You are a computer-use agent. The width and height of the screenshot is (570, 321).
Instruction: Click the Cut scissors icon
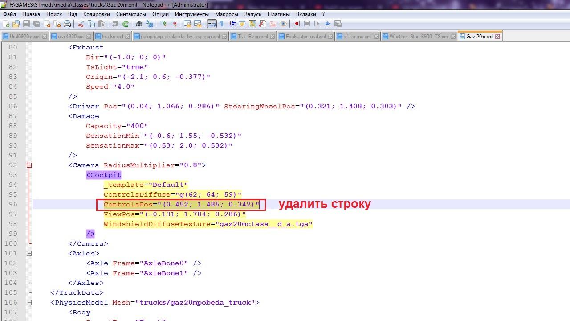tap(81, 24)
